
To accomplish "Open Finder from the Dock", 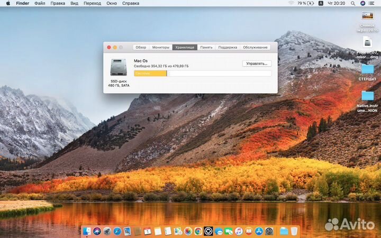I will [x=87, y=231].
